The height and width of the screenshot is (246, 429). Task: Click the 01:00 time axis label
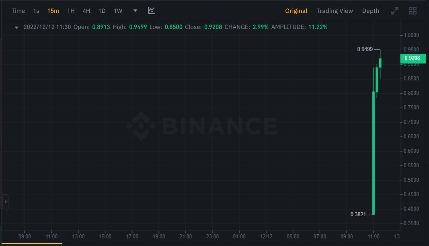coord(239,237)
